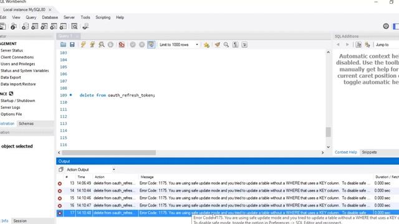Open Server Status in the navigator
399x224 pixels.
(12, 50)
